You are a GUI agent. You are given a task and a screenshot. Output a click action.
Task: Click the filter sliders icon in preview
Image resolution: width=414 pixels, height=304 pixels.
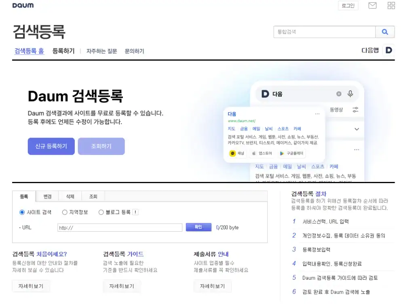tap(355, 110)
